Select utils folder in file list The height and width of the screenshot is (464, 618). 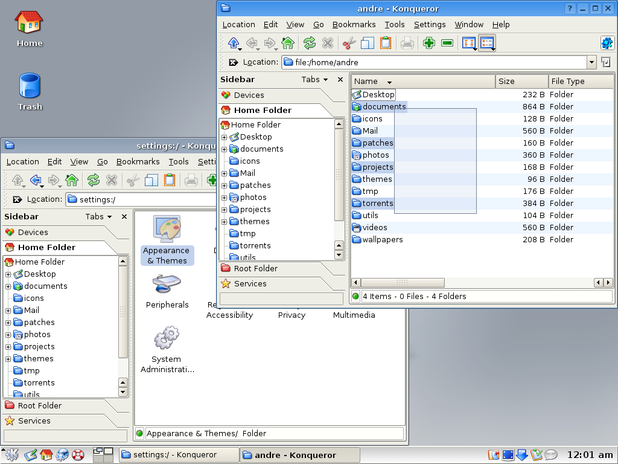[x=365, y=216]
